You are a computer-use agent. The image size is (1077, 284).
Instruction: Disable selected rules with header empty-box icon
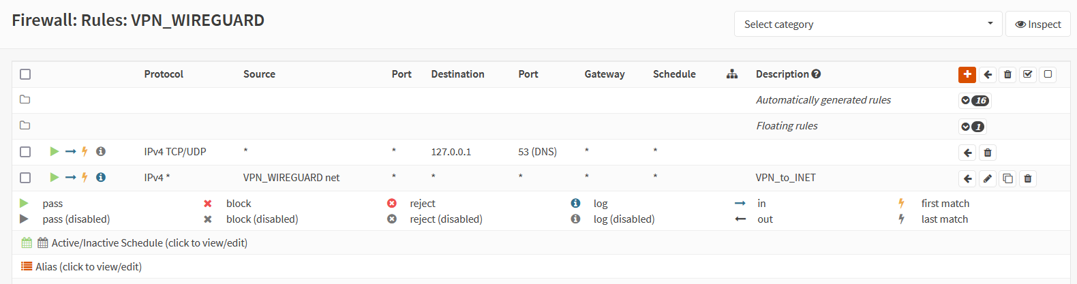(1048, 74)
